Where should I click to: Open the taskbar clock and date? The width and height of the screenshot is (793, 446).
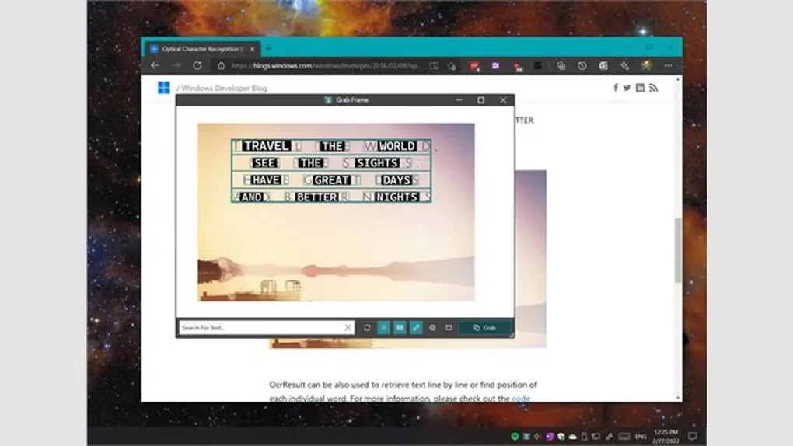click(665, 437)
